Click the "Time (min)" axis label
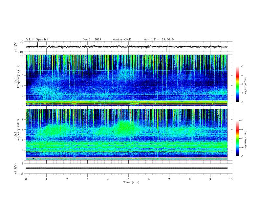Screen dimensions: 260x201 131,182
